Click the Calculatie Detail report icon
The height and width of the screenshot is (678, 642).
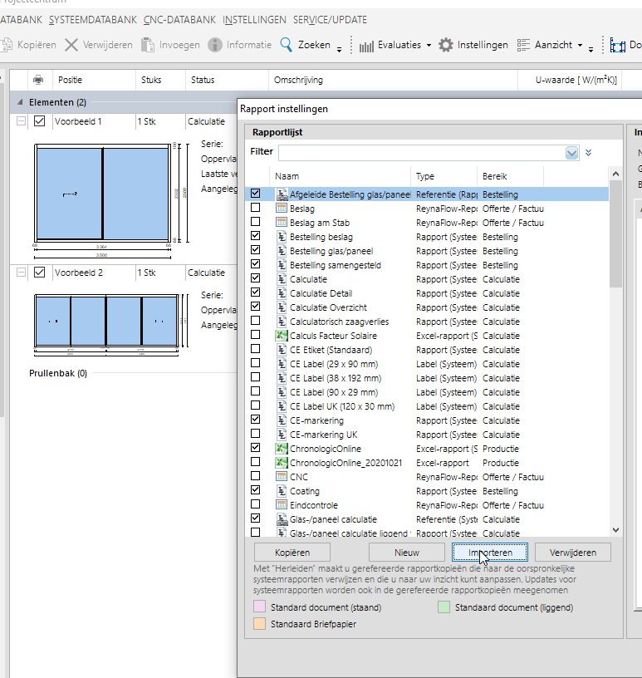tap(282, 293)
